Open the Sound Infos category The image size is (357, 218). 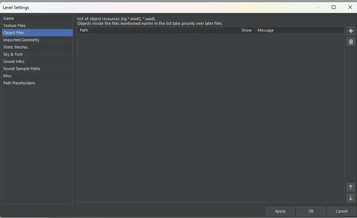(14, 61)
